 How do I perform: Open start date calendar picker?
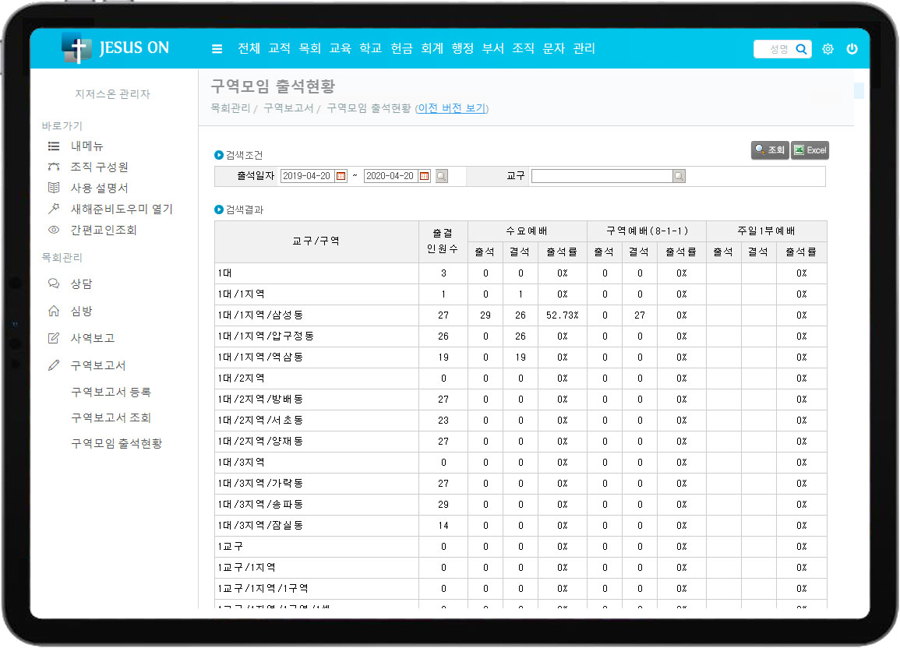341,176
